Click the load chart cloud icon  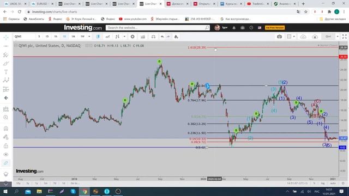click(303, 36)
